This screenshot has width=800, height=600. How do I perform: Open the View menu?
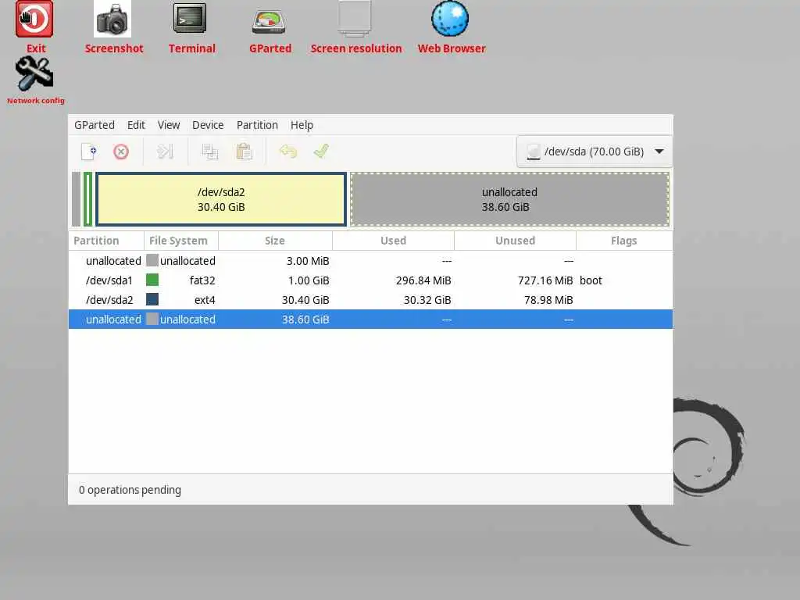click(169, 125)
